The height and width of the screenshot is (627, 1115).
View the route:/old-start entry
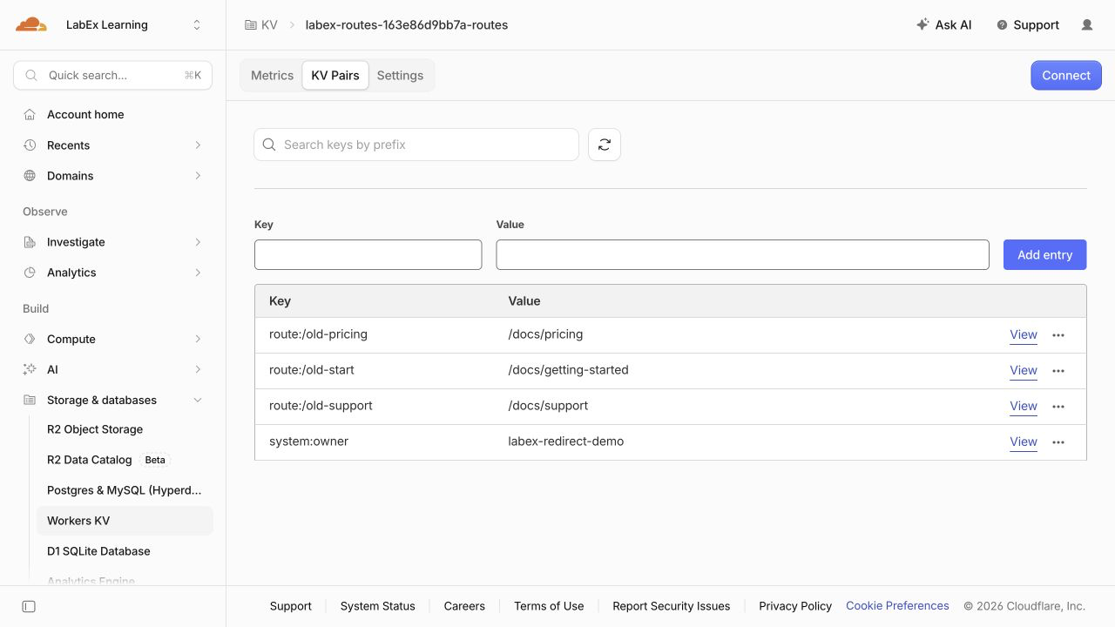click(1024, 370)
